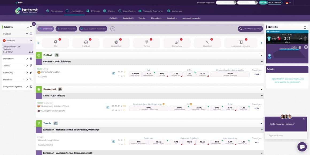Collapse Vietnam - 2Nd Division league
This screenshot has width=310, height=155.
point(262,62)
